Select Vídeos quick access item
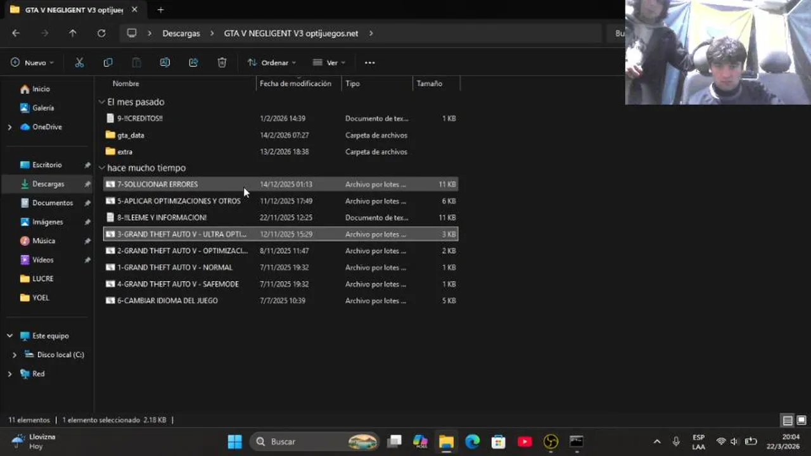The height and width of the screenshot is (456, 811). pyautogui.click(x=42, y=260)
